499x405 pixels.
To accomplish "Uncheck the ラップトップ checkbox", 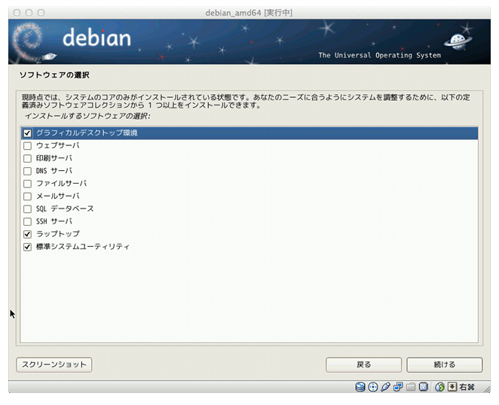I will click(28, 234).
